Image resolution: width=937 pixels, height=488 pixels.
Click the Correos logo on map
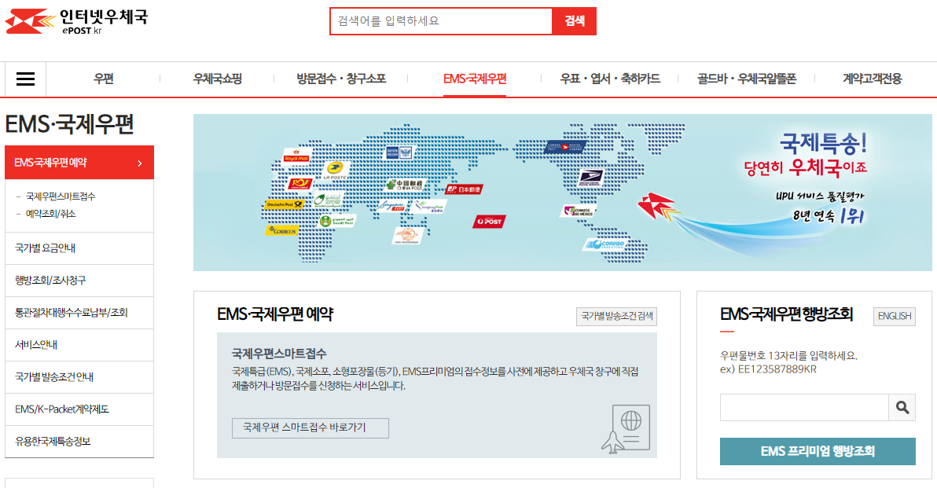coord(281,230)
